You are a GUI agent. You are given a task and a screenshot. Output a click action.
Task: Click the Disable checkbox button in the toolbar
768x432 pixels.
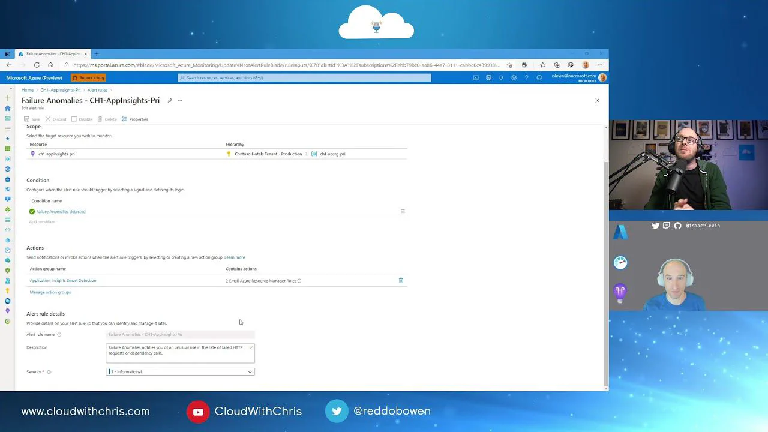74,119
